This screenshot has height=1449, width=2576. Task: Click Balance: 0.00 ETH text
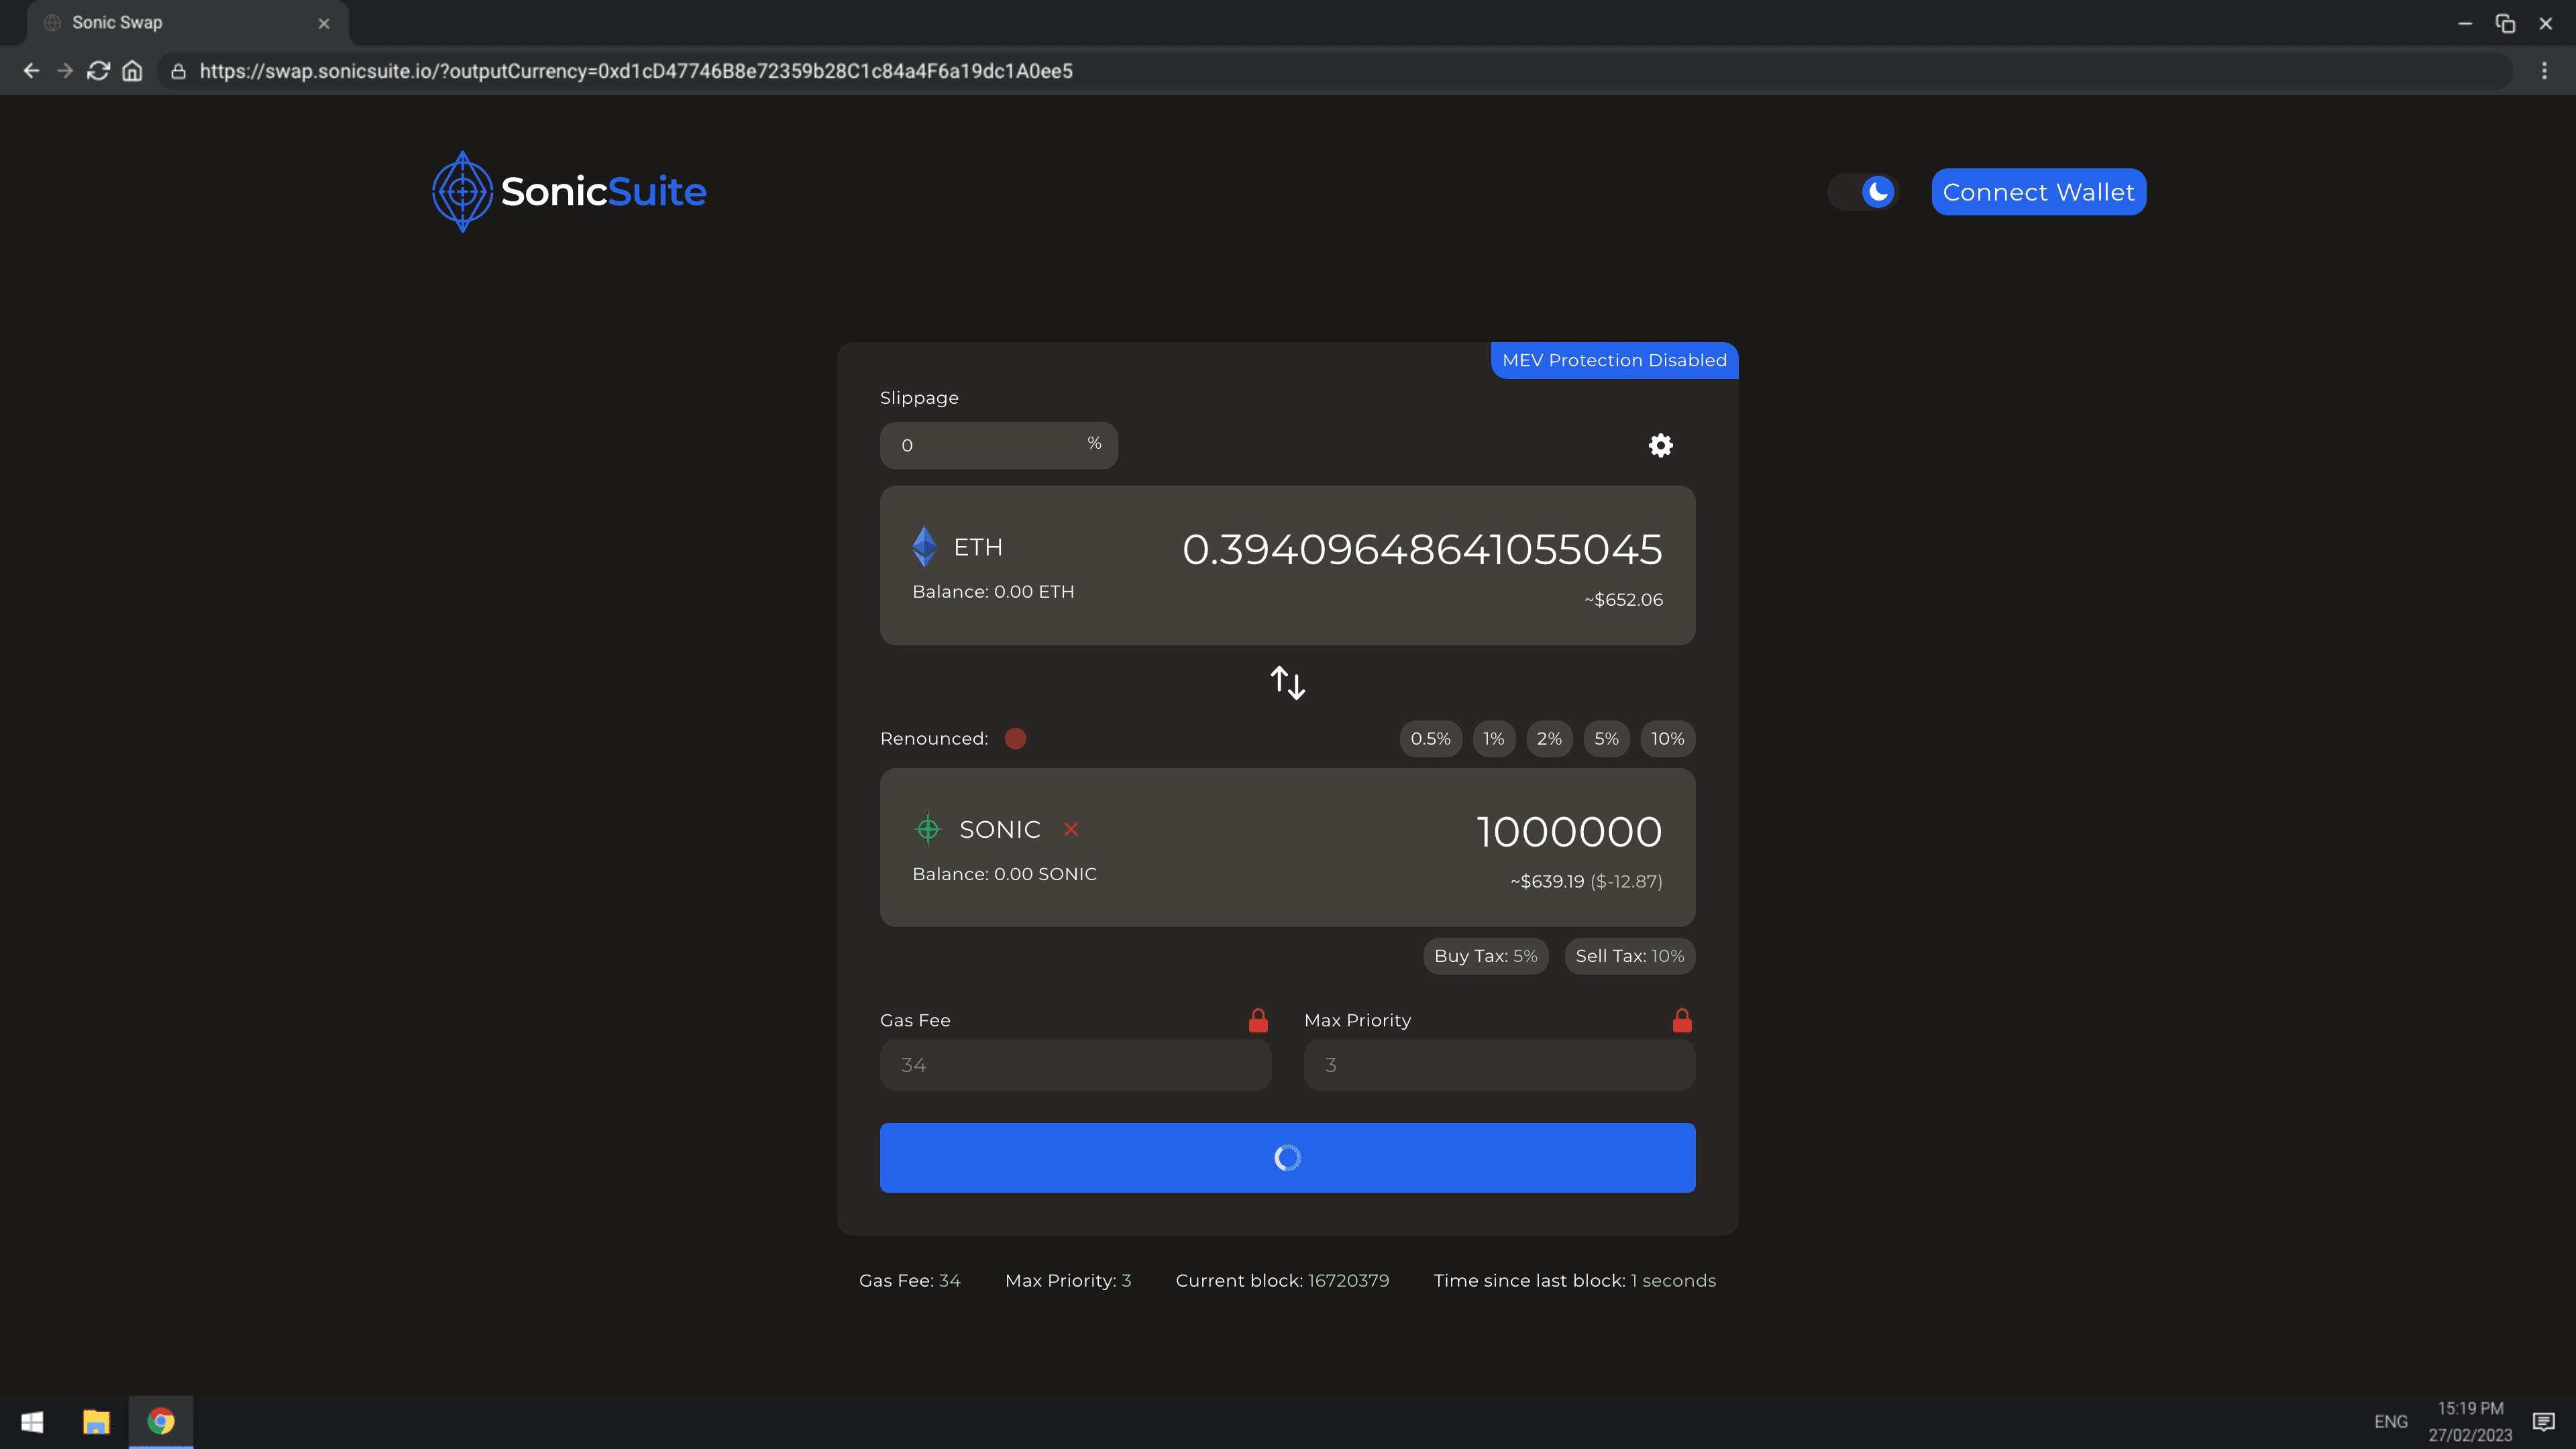[x=993, y=592]
